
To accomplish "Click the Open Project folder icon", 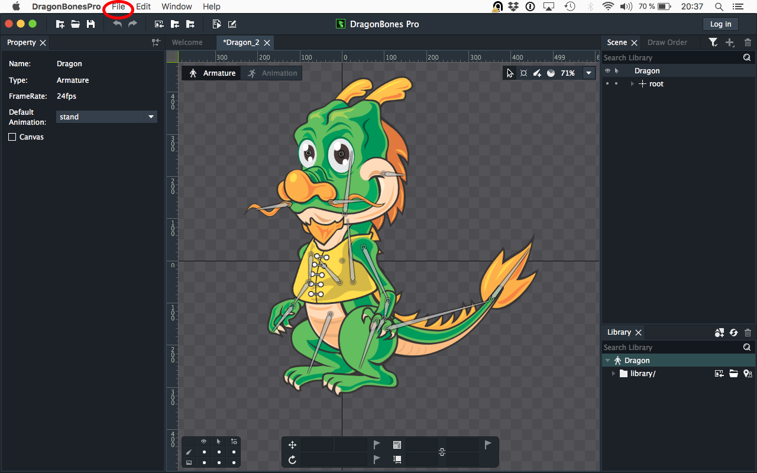I will pyautogui.click(x=75, y=24).
